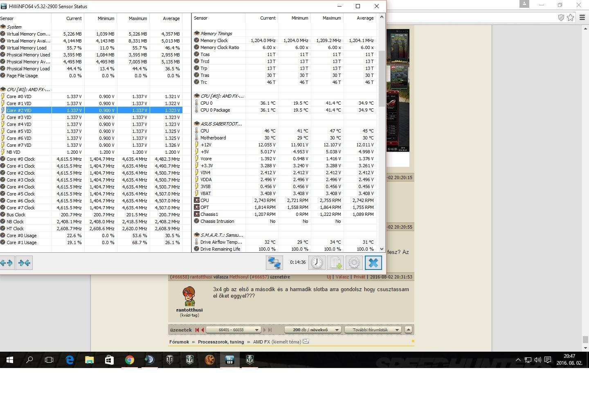Image resolution: width=589 pixels, height=413 pixels.
Task: Show hidden tray icons chevron
Action: point(518,360)
